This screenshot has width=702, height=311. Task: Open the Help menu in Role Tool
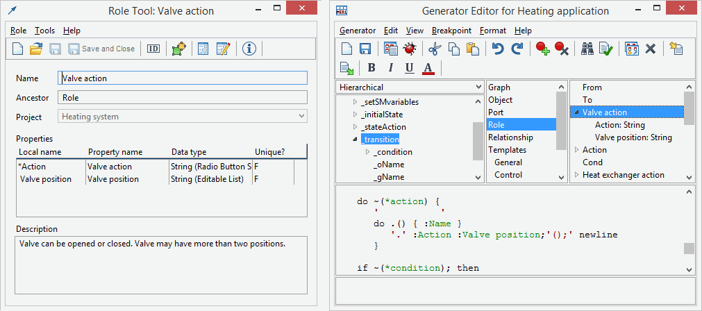72,31
